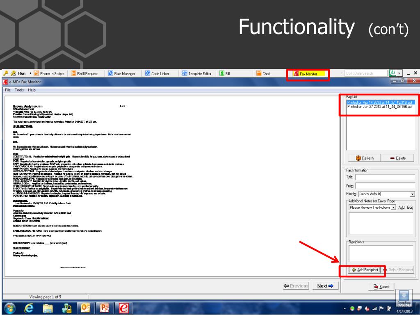Launch Rule Manager from the toolbar
The height and width of the screenshot is (315, 420).
coord(121,73)
